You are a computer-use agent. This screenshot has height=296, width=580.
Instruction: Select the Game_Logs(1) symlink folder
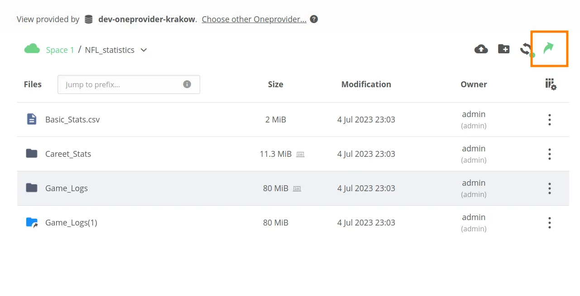coord(71,223)
